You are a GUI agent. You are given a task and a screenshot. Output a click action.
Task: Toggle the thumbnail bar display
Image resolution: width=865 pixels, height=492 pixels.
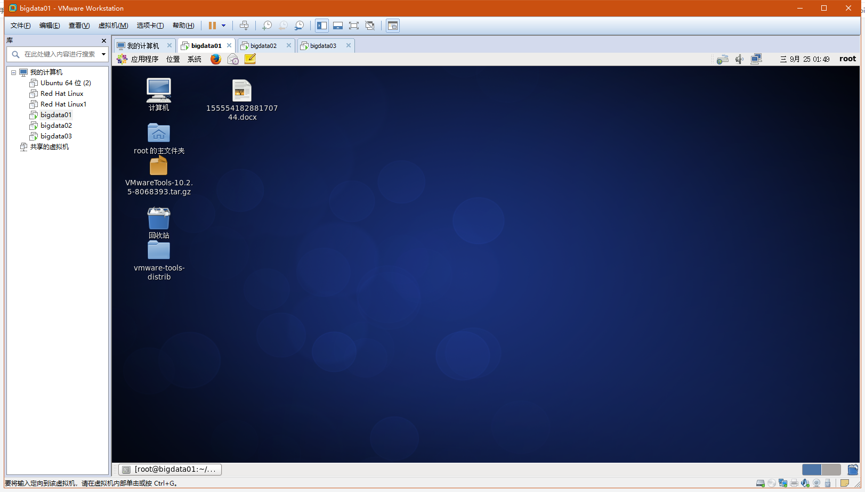click(x=338, y=26)
